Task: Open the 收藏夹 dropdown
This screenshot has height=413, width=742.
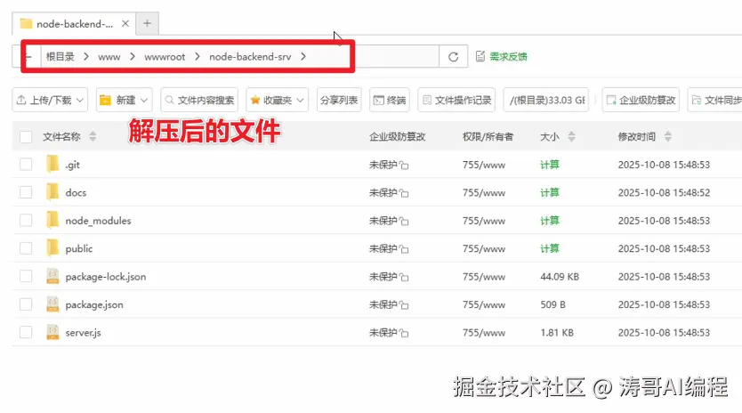Action: click(277, 100)
